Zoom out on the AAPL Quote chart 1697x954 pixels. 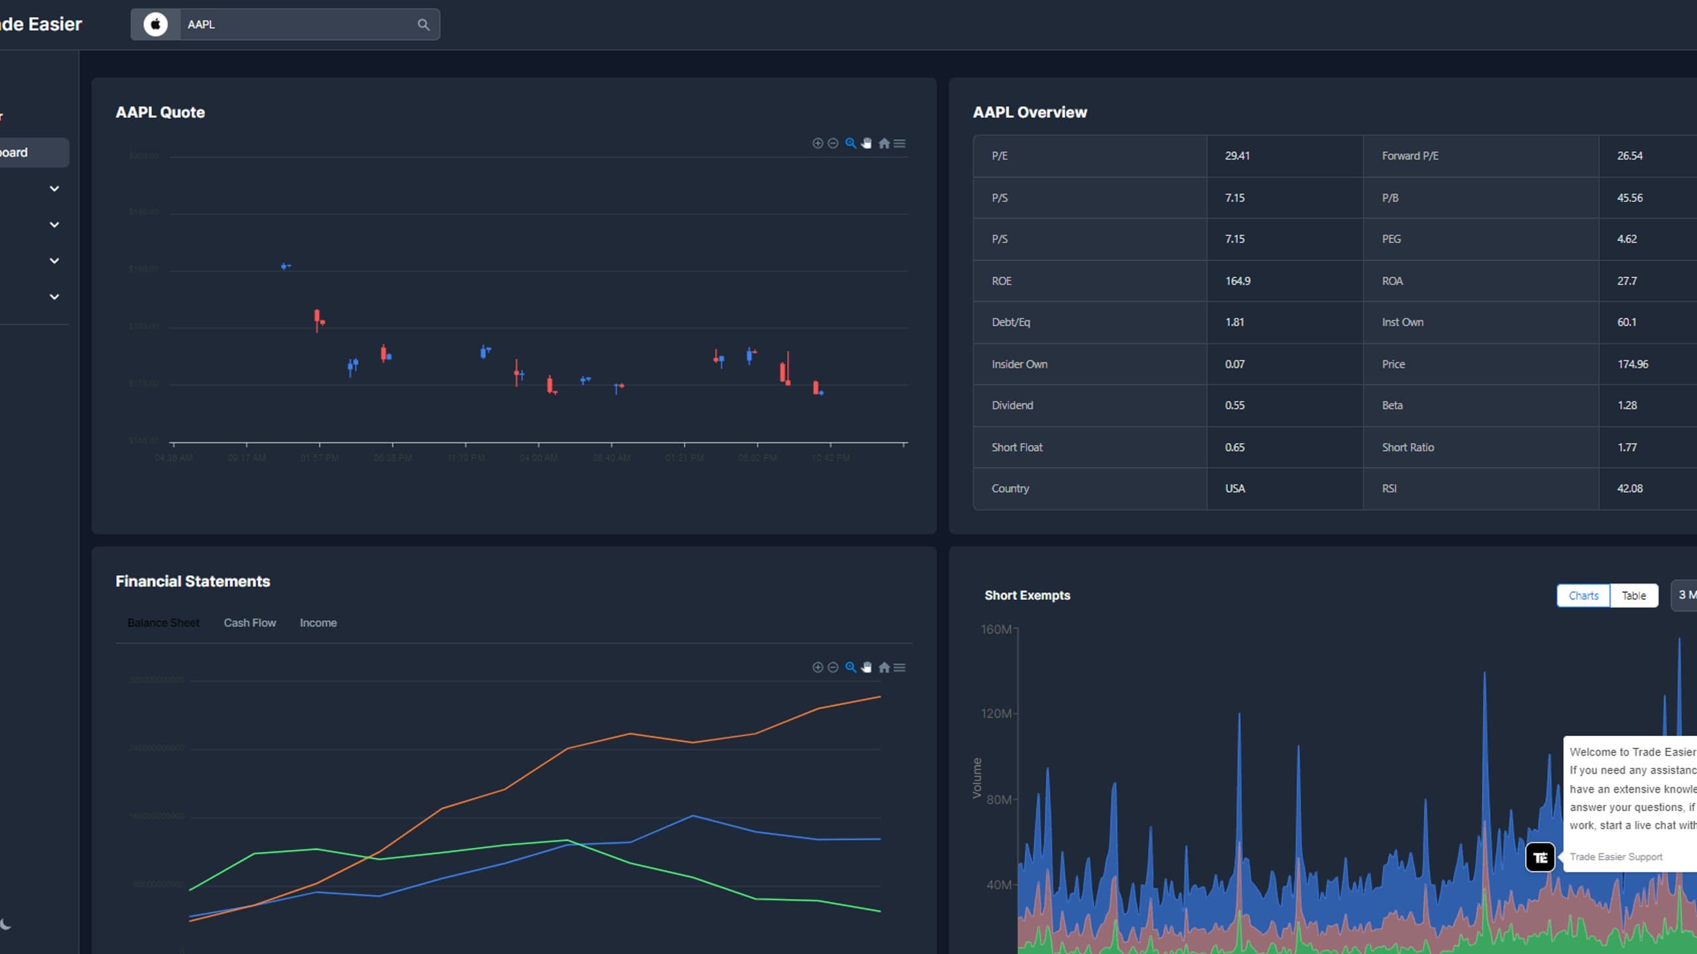833,143
